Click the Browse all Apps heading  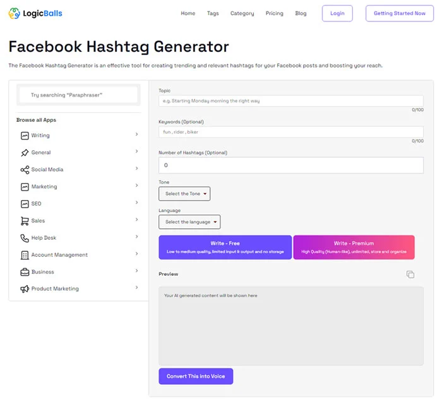tap(36, 120)
